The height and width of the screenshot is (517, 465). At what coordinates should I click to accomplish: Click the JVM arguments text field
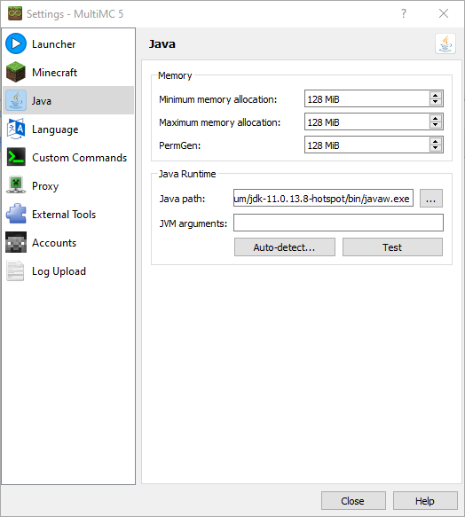tap(338, 223)
